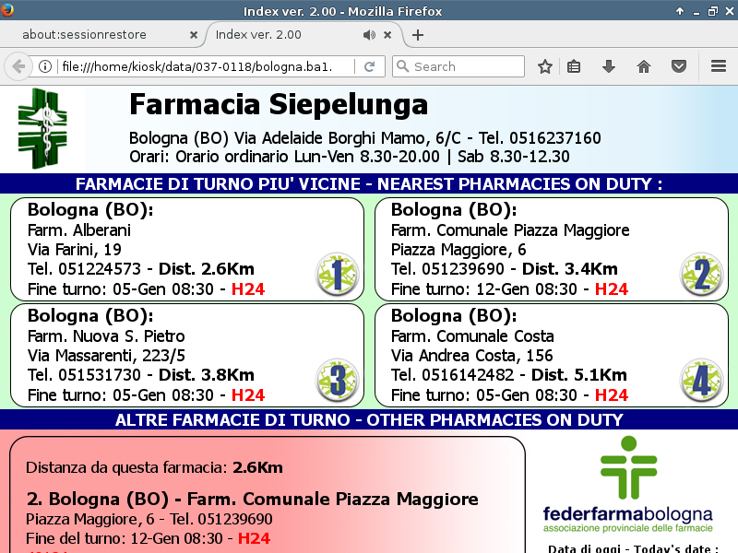Select the Index ver. 2.00 tab
The height and width of the screenshot is (553, 738).
(277, 35)
